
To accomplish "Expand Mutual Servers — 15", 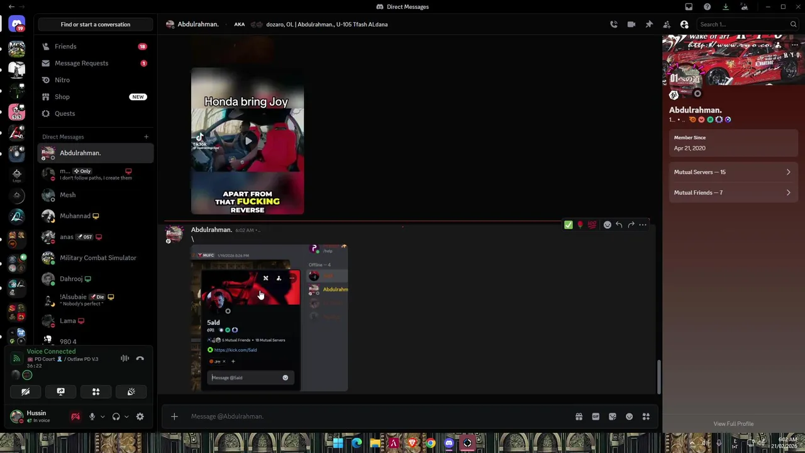I will (x=733, y=172).
